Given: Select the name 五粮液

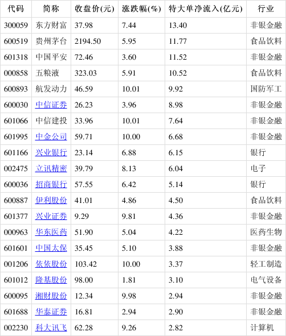Looking at the screenshot, I should 47,73.
